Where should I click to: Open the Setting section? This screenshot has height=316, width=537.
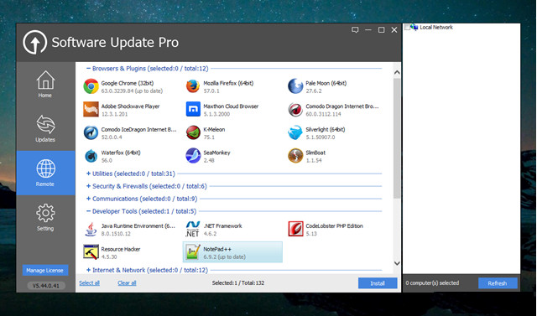click(45, 217)
